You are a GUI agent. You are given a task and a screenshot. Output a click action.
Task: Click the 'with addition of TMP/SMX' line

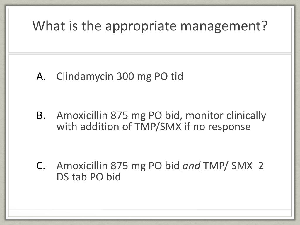coord(154,127)
